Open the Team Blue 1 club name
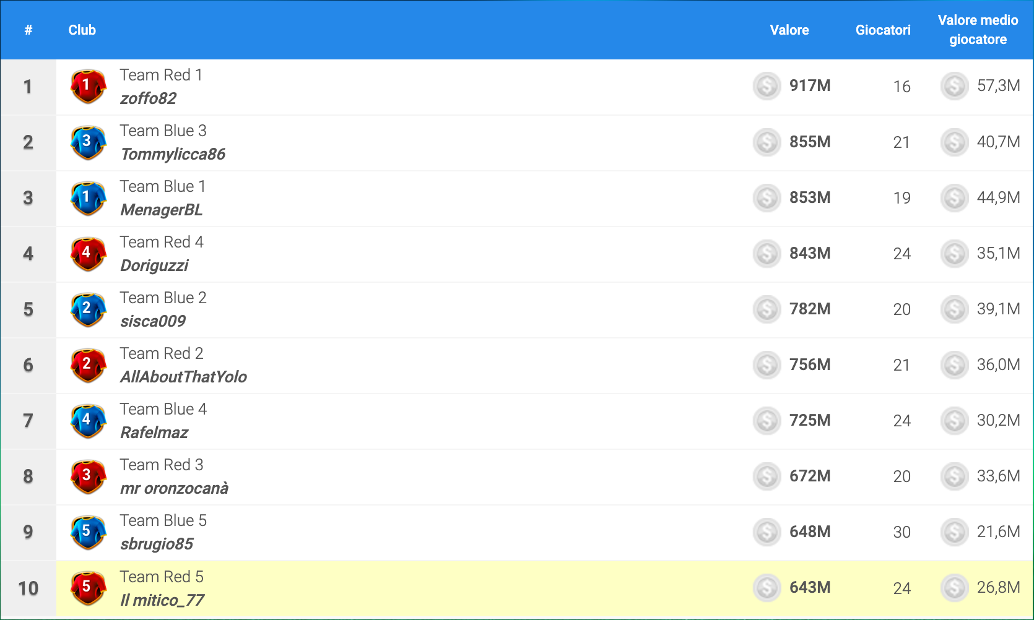Screen dimensions: 1034x620 pyautogui.click(x=163, y=186)
